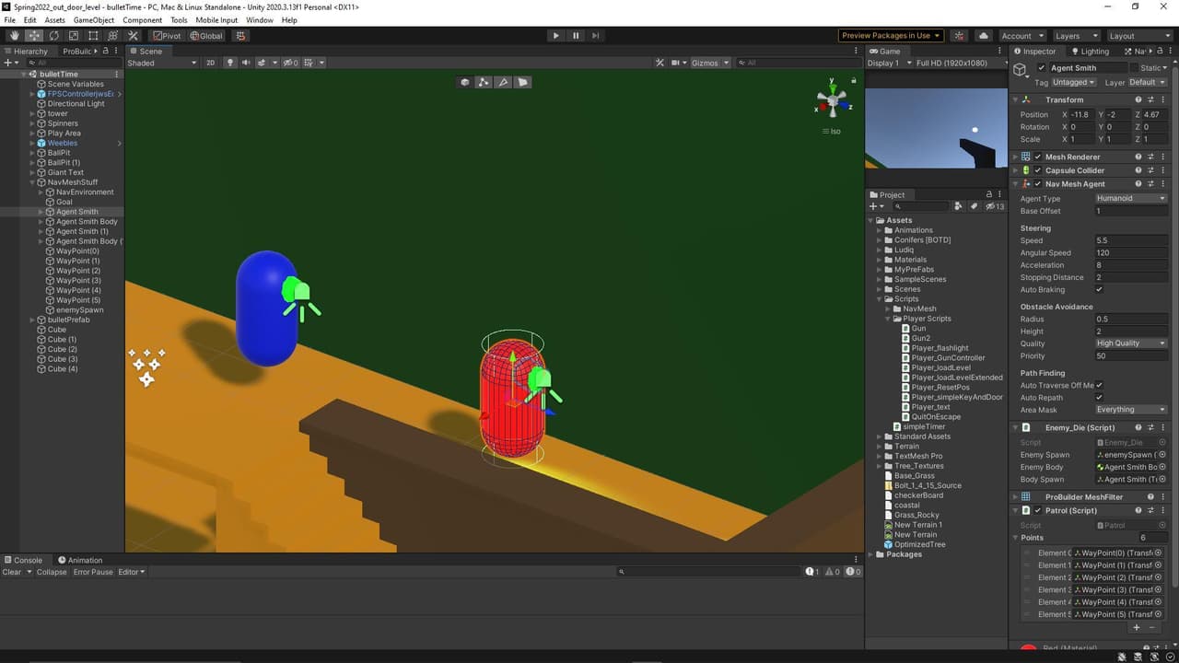
Task: Click the Play button
Action: [x=555, y=36]
